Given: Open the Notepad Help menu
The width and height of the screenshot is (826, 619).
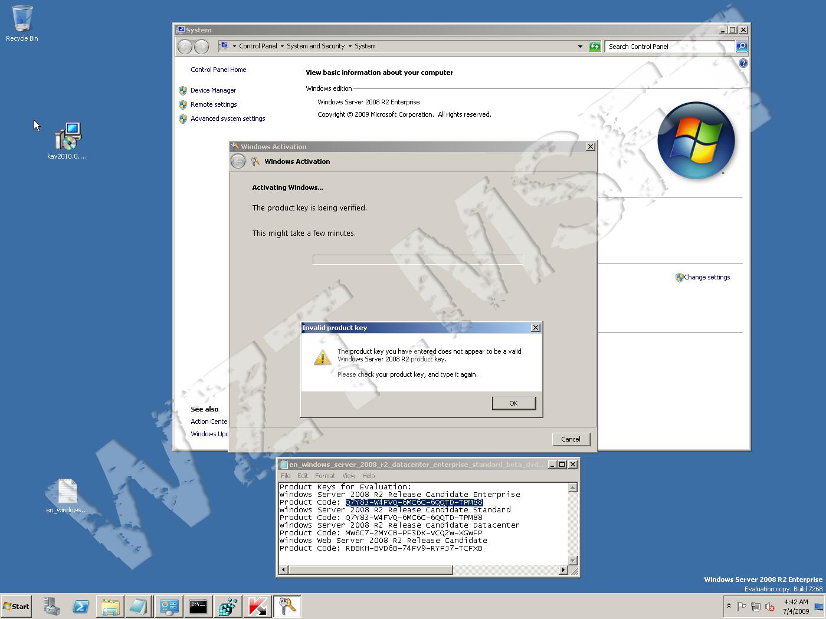Looking at the screenshot, I should [x=368, y=476].
